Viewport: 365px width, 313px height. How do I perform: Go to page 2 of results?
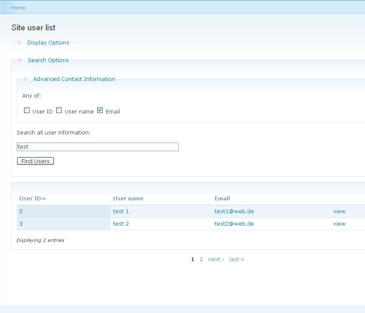pyautogui.click(x=201, y=259)
